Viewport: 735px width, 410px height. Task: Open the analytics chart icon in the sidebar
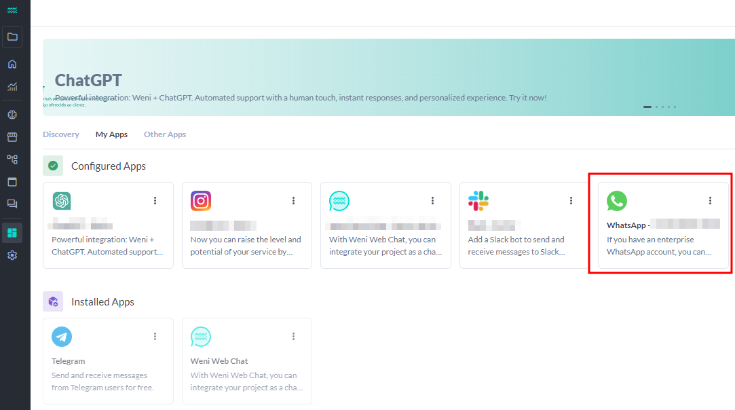click(12, 87)
